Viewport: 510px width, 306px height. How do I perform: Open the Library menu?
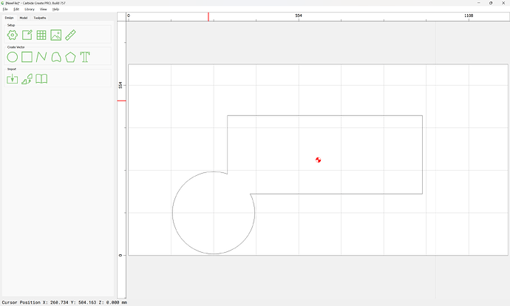(x=30, y=9)
